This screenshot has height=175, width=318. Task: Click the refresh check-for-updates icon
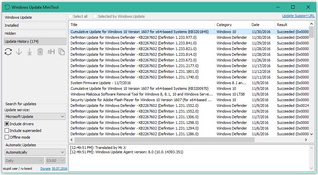click(x=8, y=51)
